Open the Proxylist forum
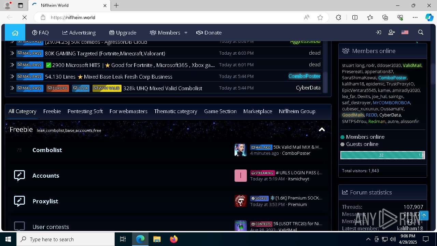Image resolution: width=437 pixels, height=246 pixels. 45,201
